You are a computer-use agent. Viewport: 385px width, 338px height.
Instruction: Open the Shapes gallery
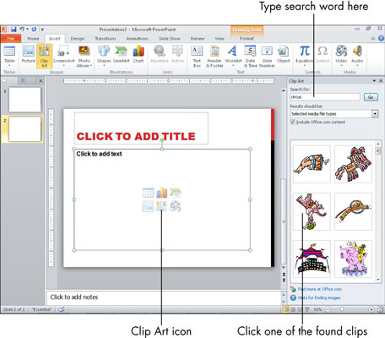click(x=104, y=56)
